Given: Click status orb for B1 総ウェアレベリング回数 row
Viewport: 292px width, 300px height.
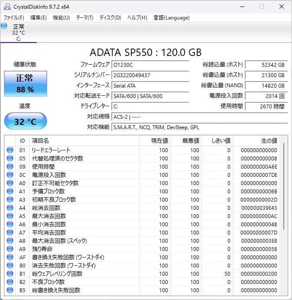Looking at the screenshot, I should [x=10, y=274].
